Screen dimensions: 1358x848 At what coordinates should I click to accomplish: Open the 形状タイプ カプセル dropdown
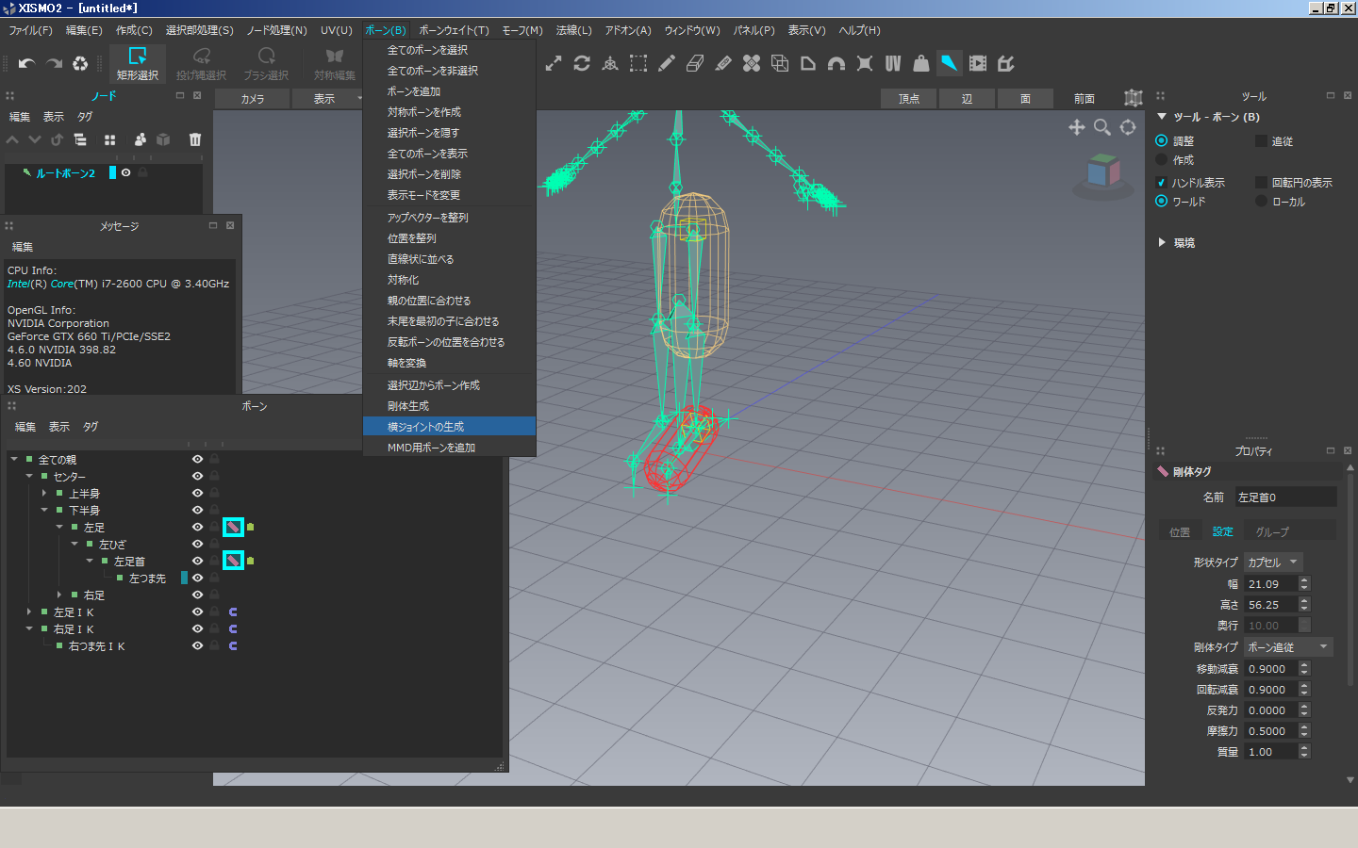1273,562
